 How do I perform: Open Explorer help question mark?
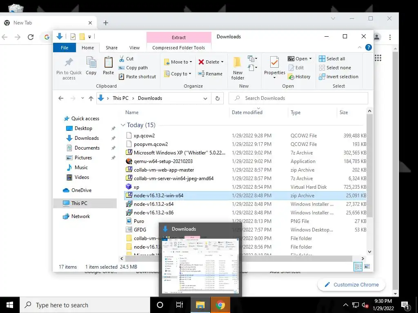[x=369, y=47]
